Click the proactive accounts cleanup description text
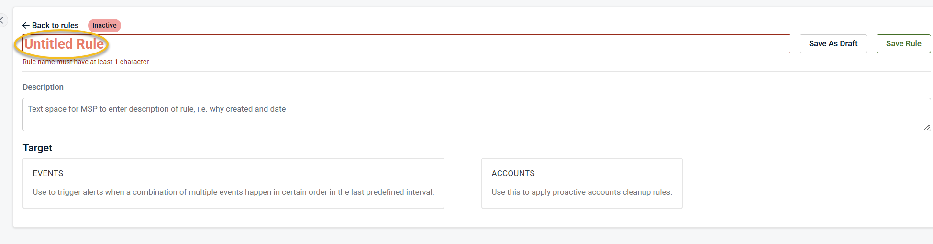933x244 pixels. click(581, 192)
